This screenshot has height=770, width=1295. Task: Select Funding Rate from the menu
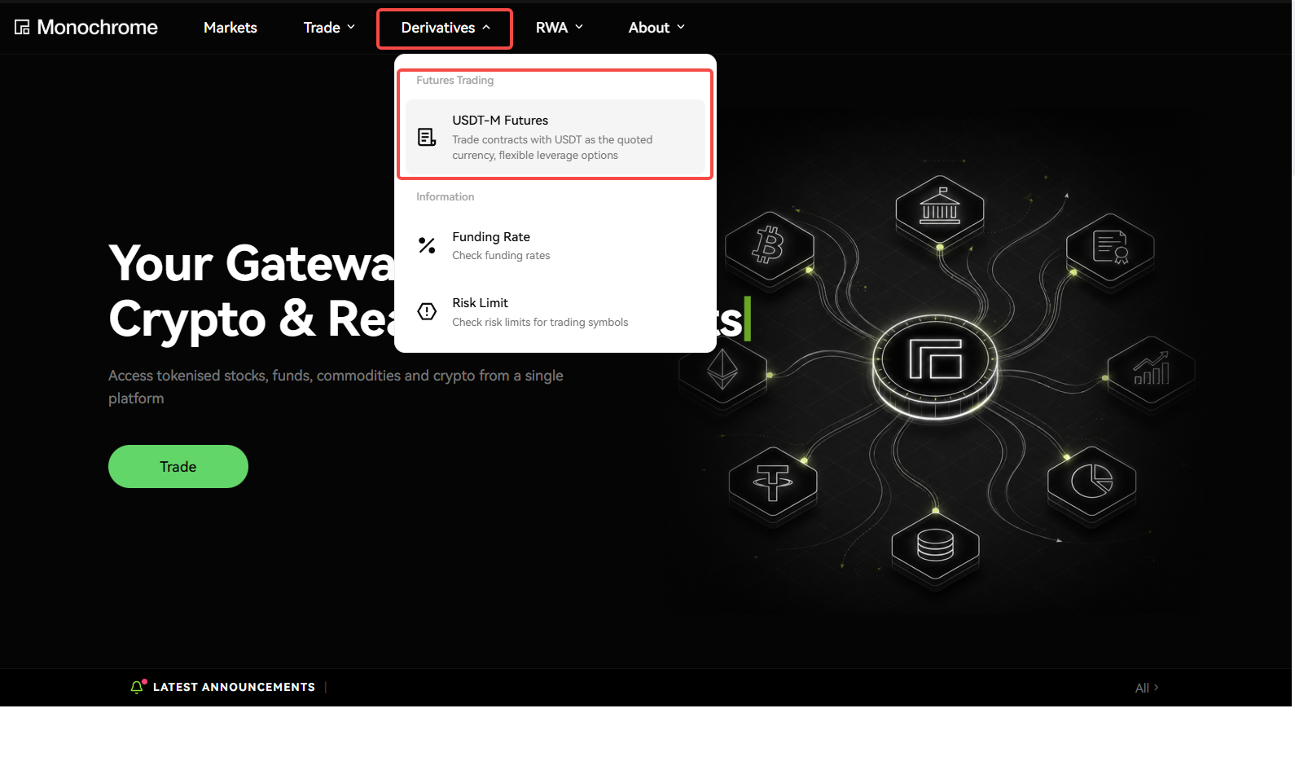[x=555, y=245]
